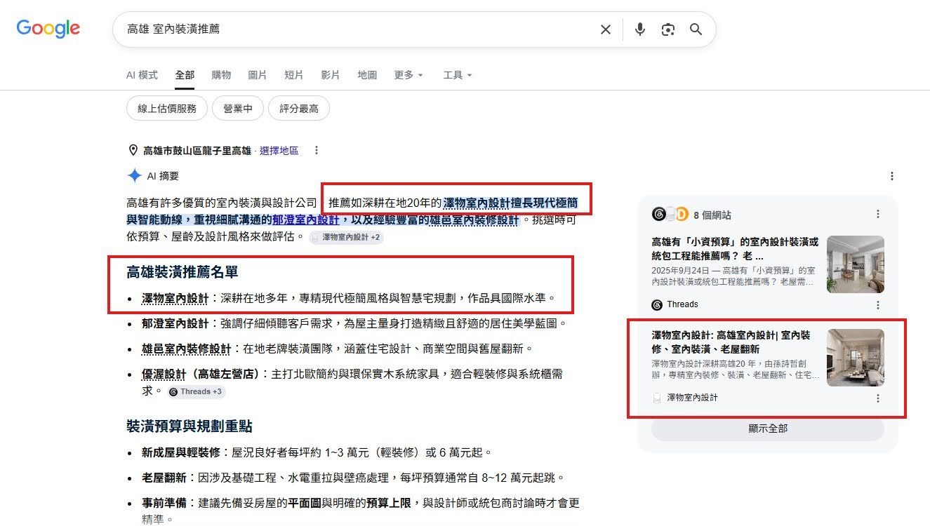Submit search with magnifying glass icon

click(x=696, y=29)
